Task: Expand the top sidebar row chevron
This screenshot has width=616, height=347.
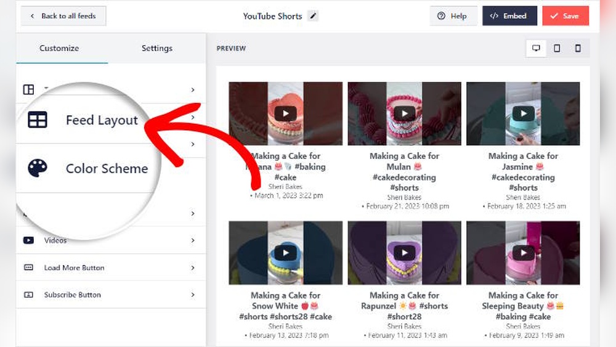Action: click(x=193, y=89)
